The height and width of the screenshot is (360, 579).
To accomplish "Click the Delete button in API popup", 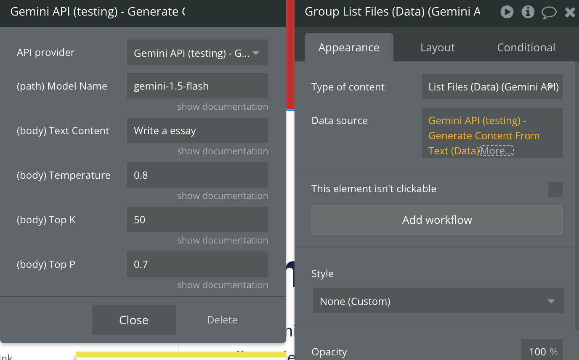I will (x=222, y=320).
